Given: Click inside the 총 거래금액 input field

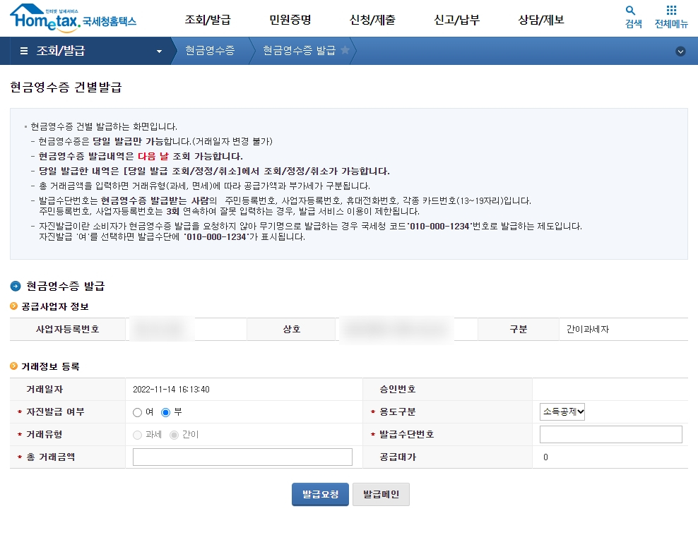Looking at the screenshot, I should tap(242, 457).
